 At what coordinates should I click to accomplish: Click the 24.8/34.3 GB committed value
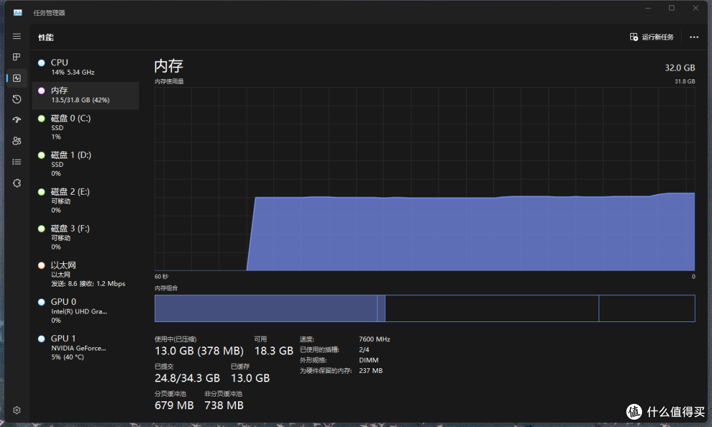pos(187,378)
